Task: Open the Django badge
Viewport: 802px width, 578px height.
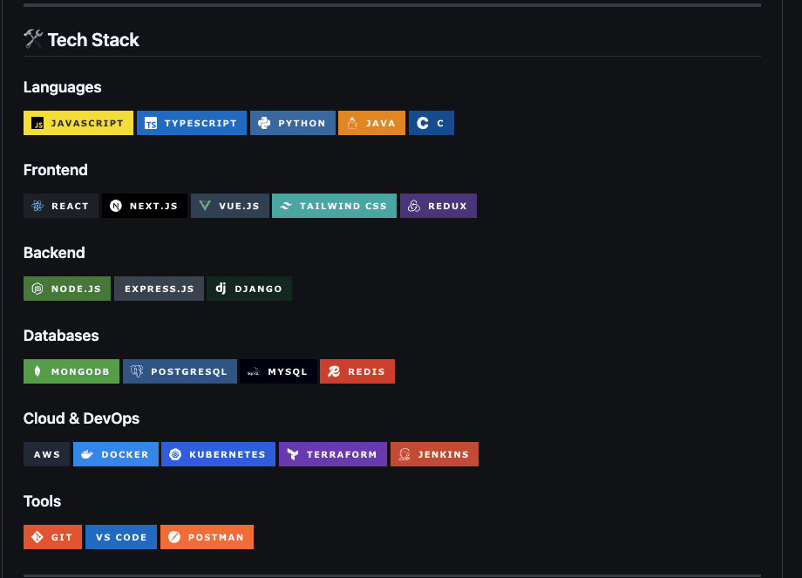Action: (249, 289)
